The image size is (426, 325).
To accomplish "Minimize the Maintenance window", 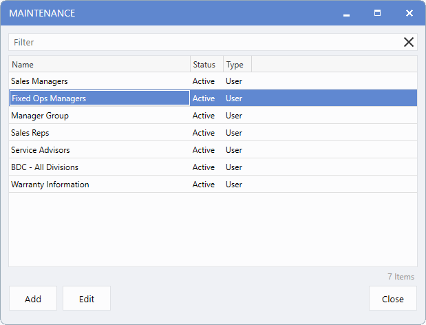I will pos(346,13).
